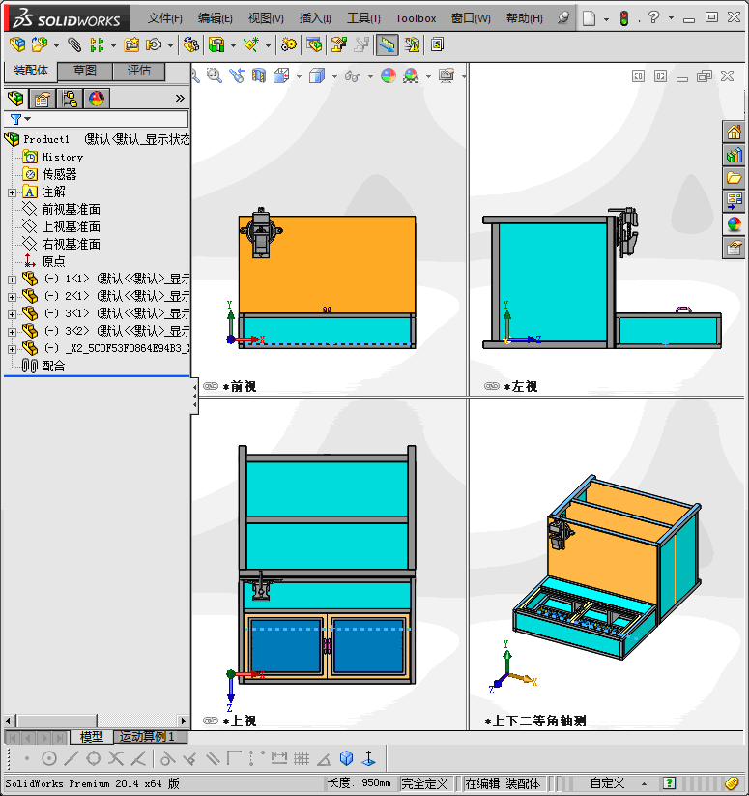Click the Rebuild traffic light icon
Viewport: 749px width, 796px height.
pyautogui.click(x=624, y=18)
